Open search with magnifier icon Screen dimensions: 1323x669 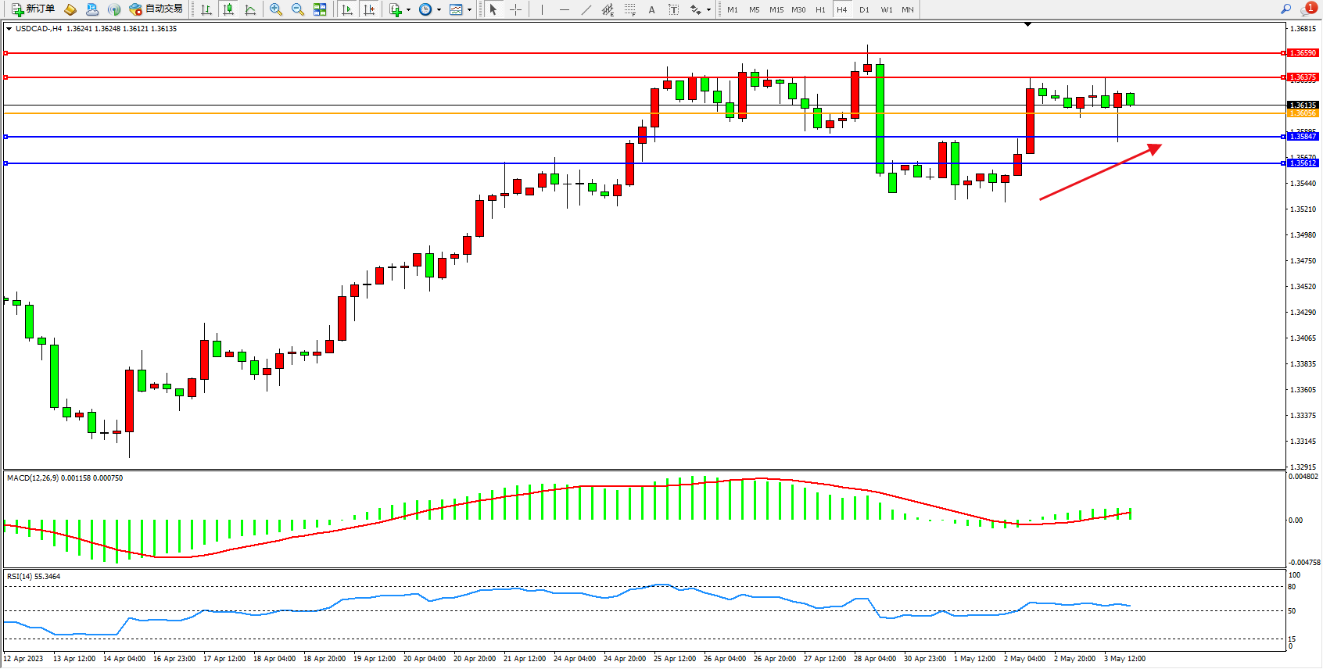tap(1285, 9)
